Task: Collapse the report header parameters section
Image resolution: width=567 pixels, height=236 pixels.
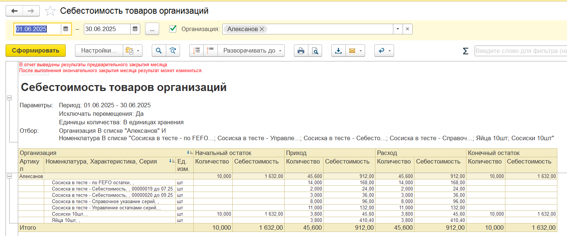Action: click(9, 98)
